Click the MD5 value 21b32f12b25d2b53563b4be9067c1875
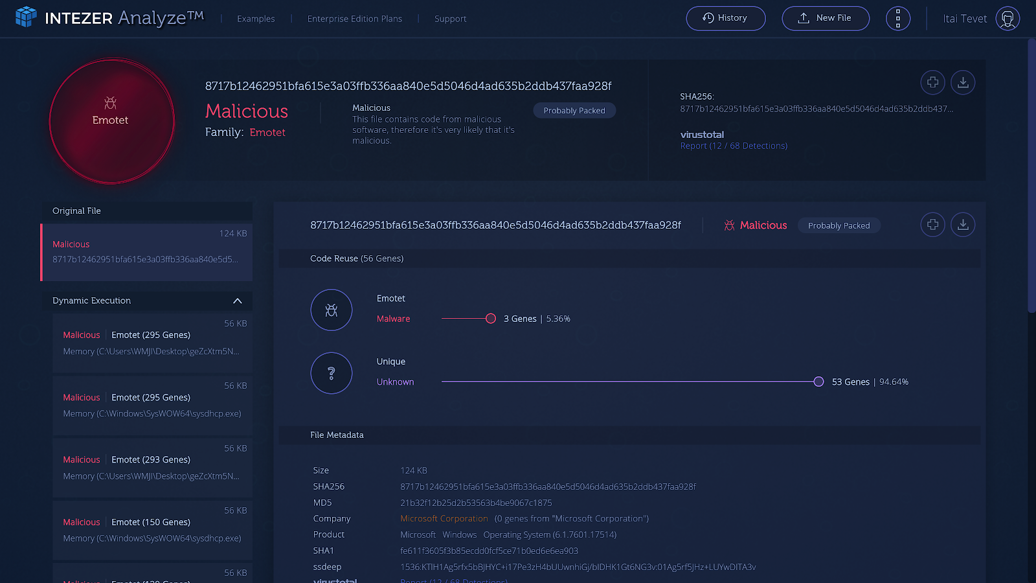The width and height of the screenshot is (1036, 583). tap(476, 503)
